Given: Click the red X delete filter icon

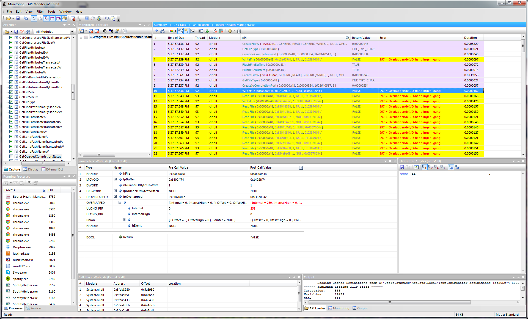Looking at the screenshot, I should click(x=22, y=32).
